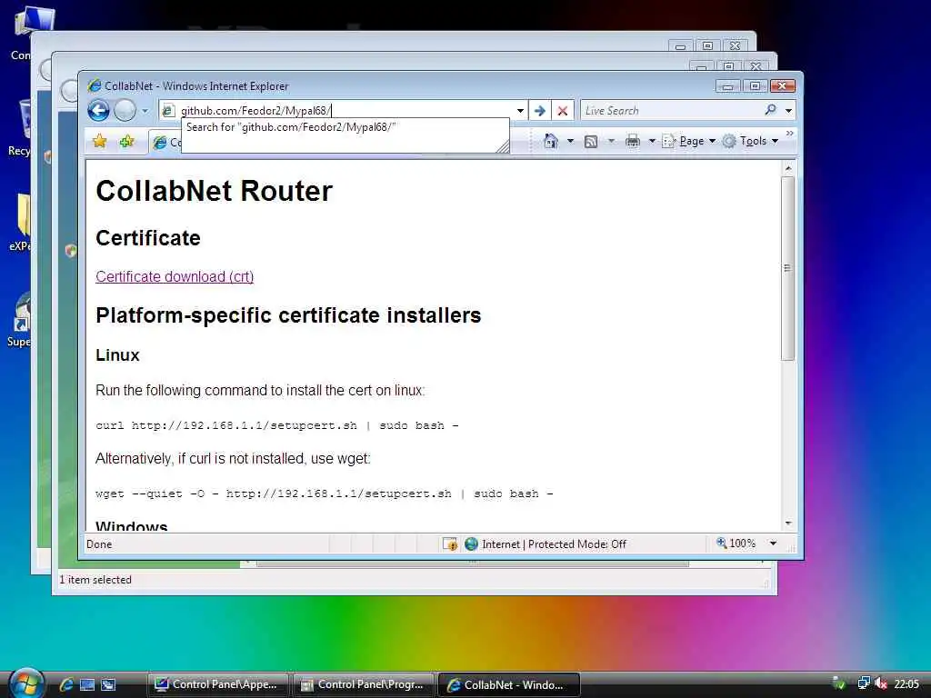The image size is (931, 698).
Task: Launch Internet Explorer from Quick Launch
Action: click(x=65, y=684)
